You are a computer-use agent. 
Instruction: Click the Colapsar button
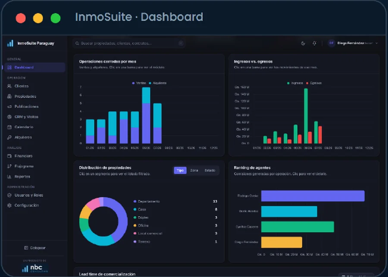[x=34, y=248]
